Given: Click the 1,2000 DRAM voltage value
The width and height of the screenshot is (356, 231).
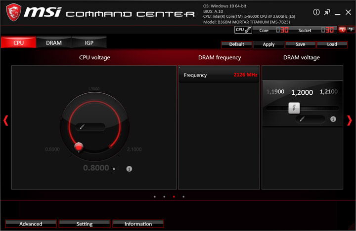Looking at the screenshot, I should [302, 92].
